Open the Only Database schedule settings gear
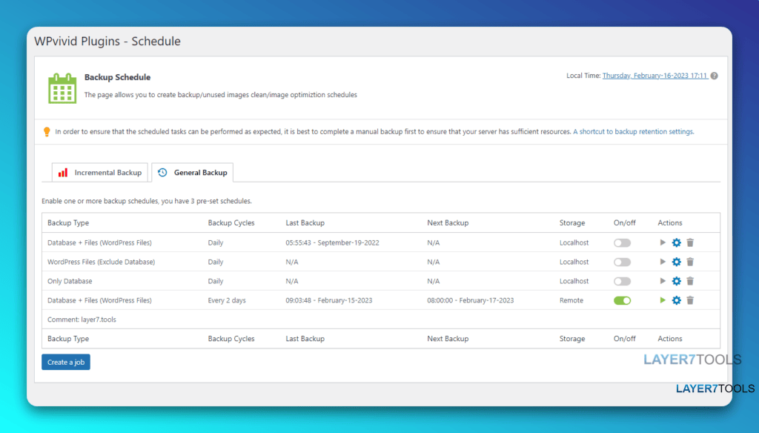The height and width of the screenshot is (433, 759). [x=676, y=281]
